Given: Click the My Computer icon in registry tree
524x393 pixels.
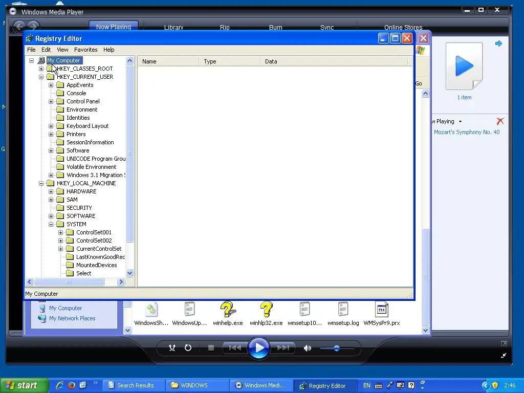Looking at the screenshot, I should 41,60.
